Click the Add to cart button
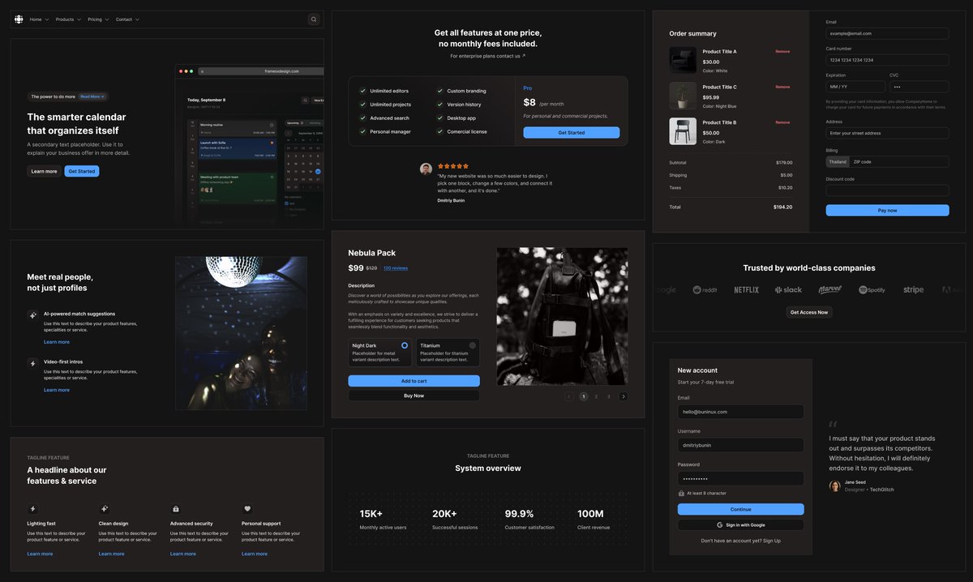The width and height of the screenshot is (973, 582). point(414,381)
